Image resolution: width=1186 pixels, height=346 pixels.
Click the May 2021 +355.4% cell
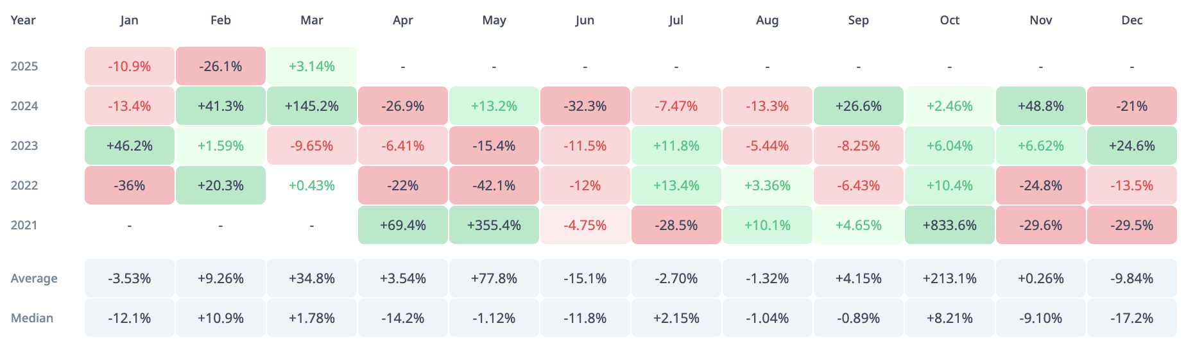tap(494, 225)
